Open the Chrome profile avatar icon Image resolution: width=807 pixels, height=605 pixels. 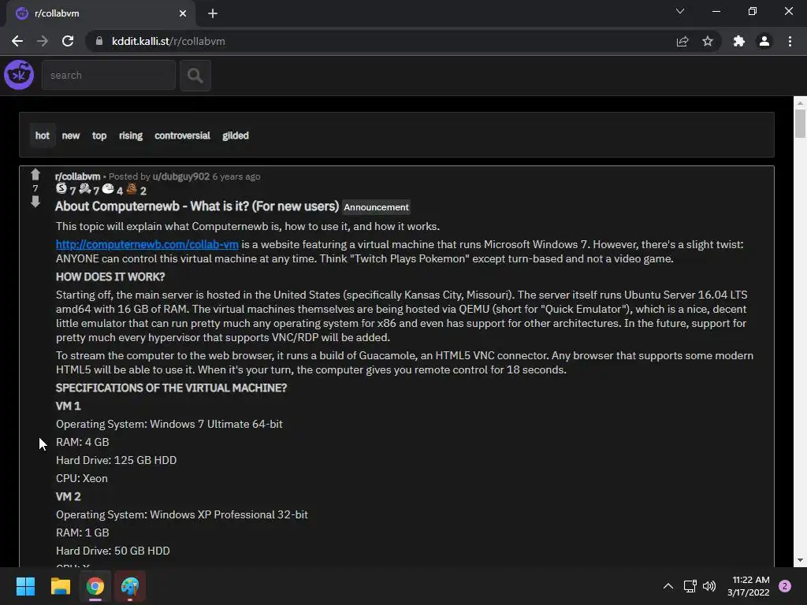(x=764, y=41)
